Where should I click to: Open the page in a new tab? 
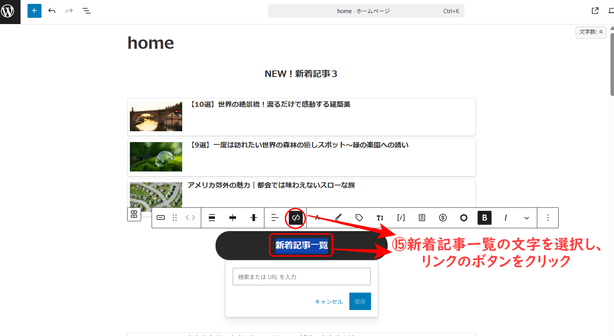click(595, 11)
